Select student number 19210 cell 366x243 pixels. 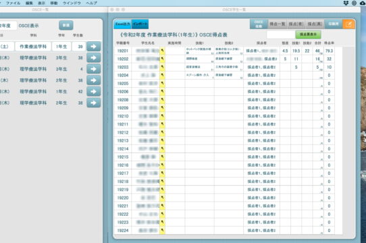tap(123, 116)
